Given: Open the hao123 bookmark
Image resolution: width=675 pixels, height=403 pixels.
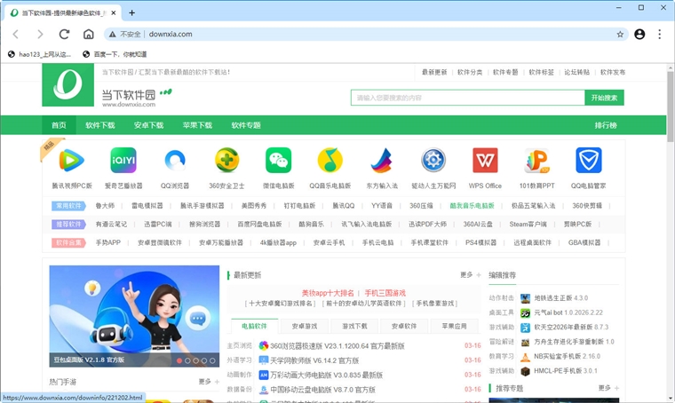Looking at the screenshot, I should (x=39, y=54).
